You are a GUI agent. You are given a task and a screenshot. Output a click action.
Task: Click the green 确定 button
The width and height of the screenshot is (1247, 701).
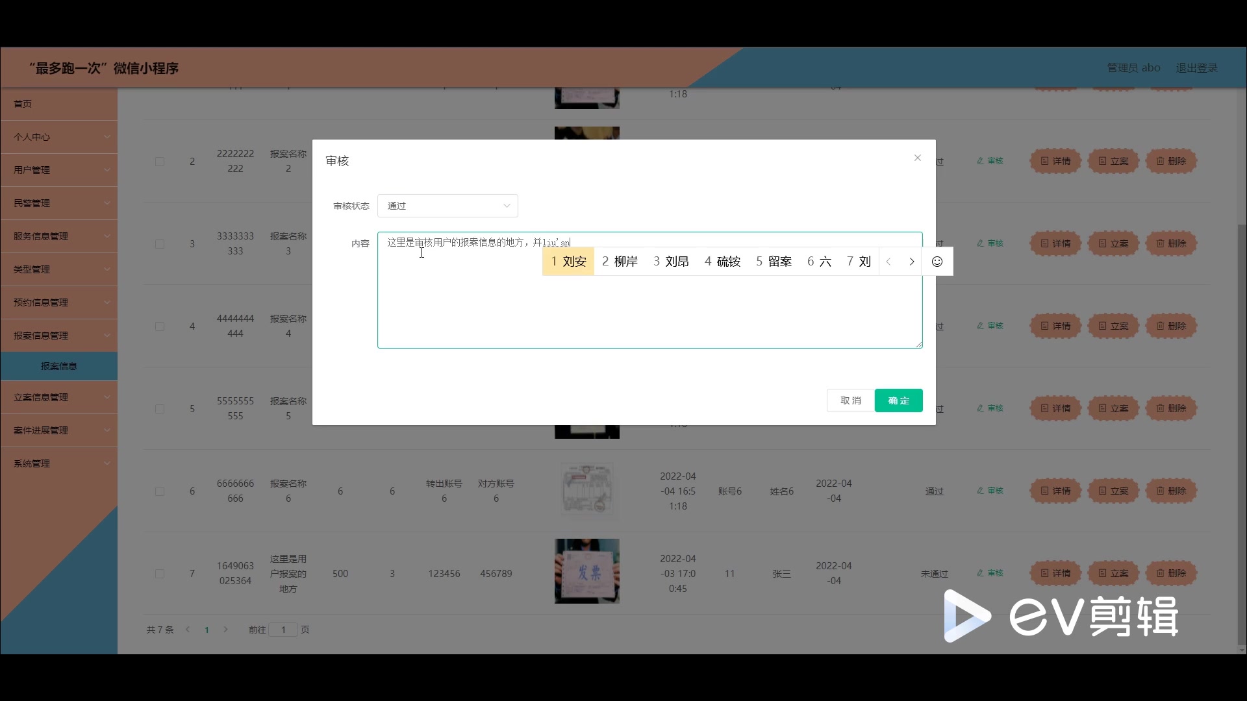click(x=898, y=400)
